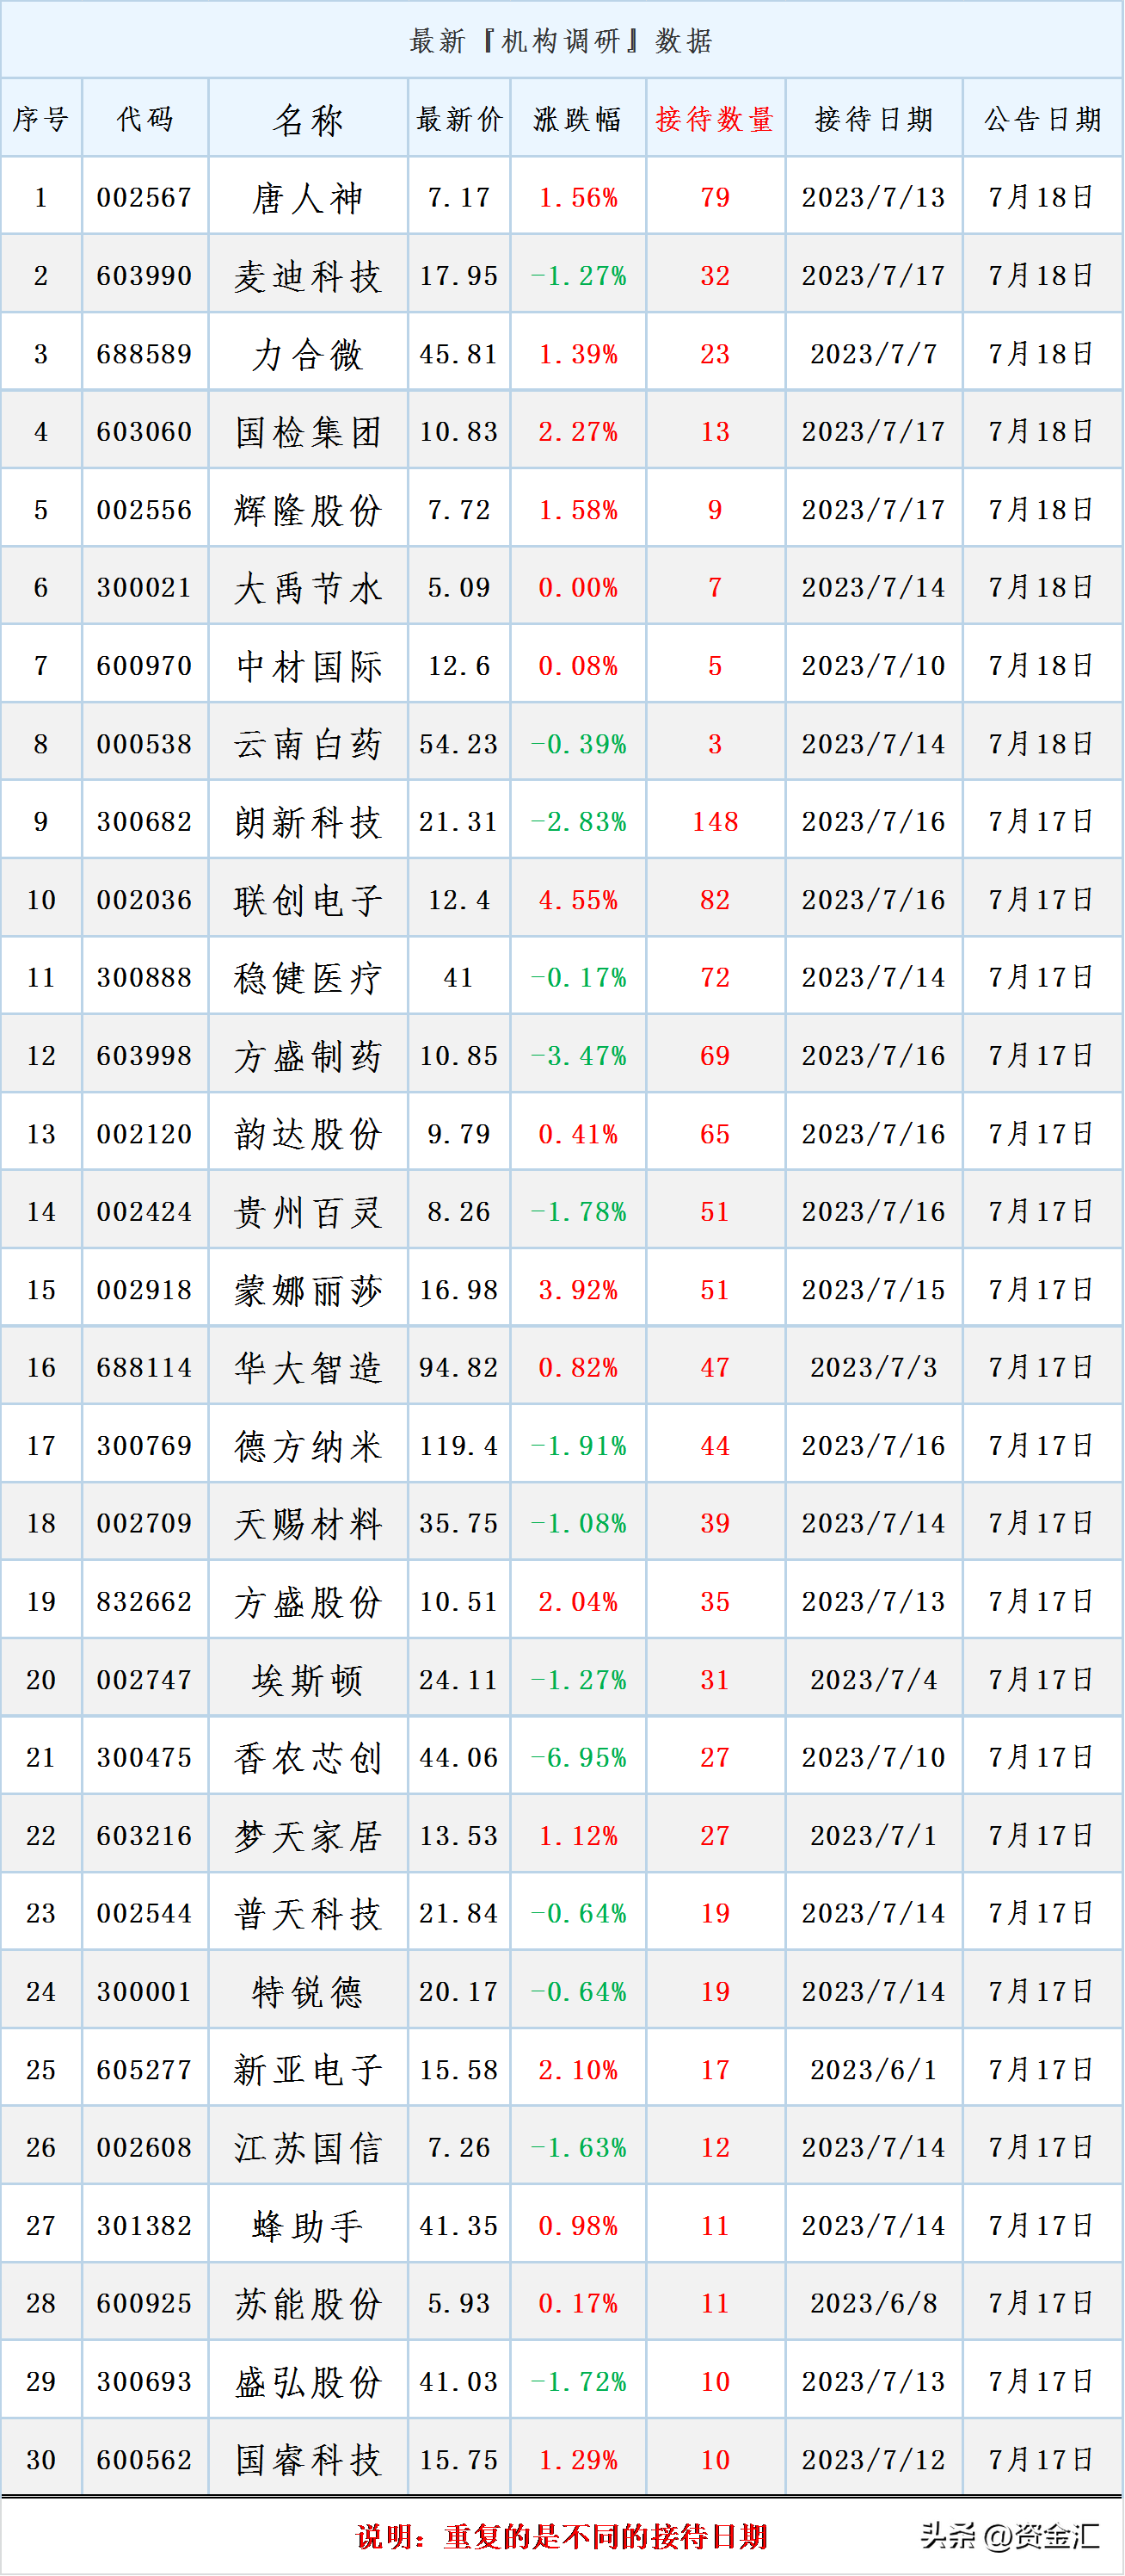
Task: Click change -3.47% of 方盛制药
Action: [579, 1056]
